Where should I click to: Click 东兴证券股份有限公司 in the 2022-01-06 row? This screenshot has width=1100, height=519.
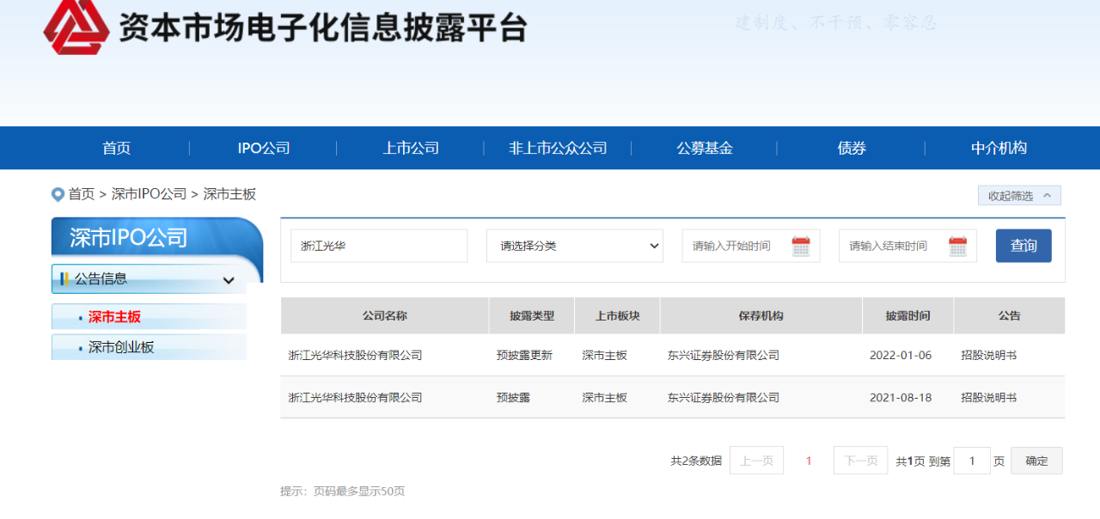[x=724, y=355]
